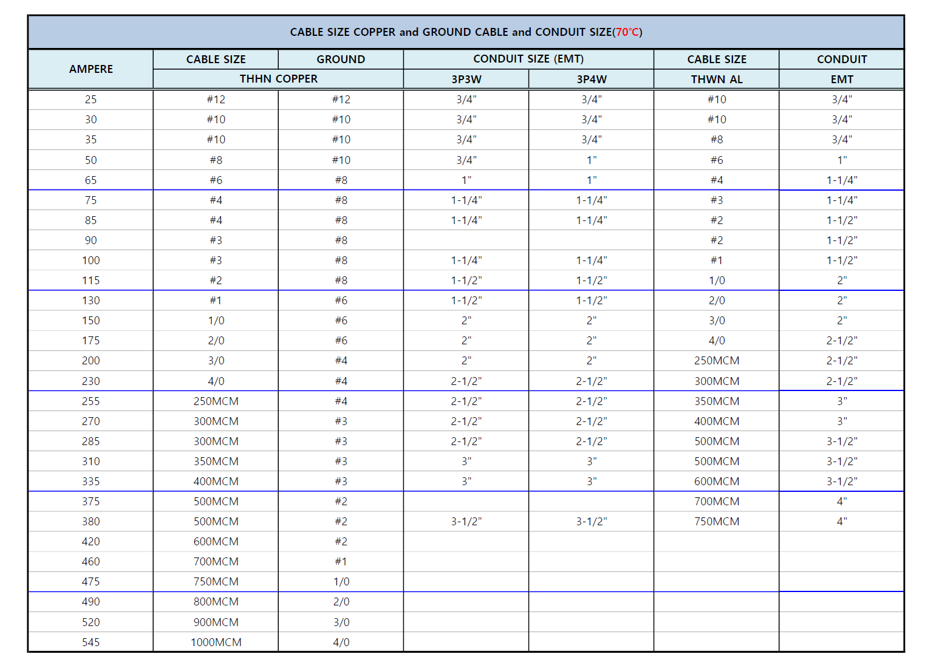The width and height of the screenshot is (925, 654).
Task: Click ground size 1/0 in 475 row
Action: 341,582
